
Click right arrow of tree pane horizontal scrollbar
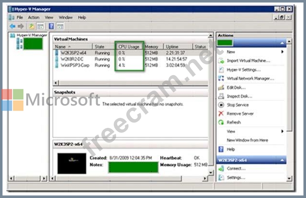pos(44,178)
